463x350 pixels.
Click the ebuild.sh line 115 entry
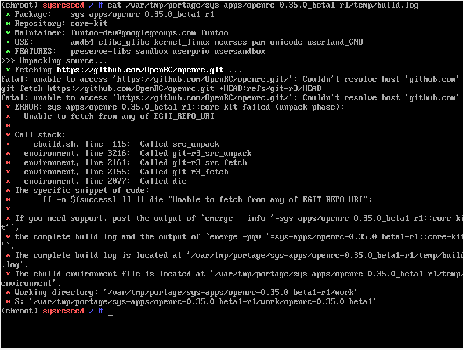(x=75, y=144)
